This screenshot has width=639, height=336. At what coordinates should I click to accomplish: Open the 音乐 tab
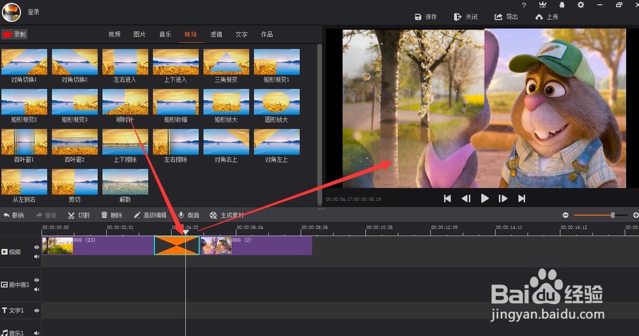pyautogui.click(x=165, y=34)
